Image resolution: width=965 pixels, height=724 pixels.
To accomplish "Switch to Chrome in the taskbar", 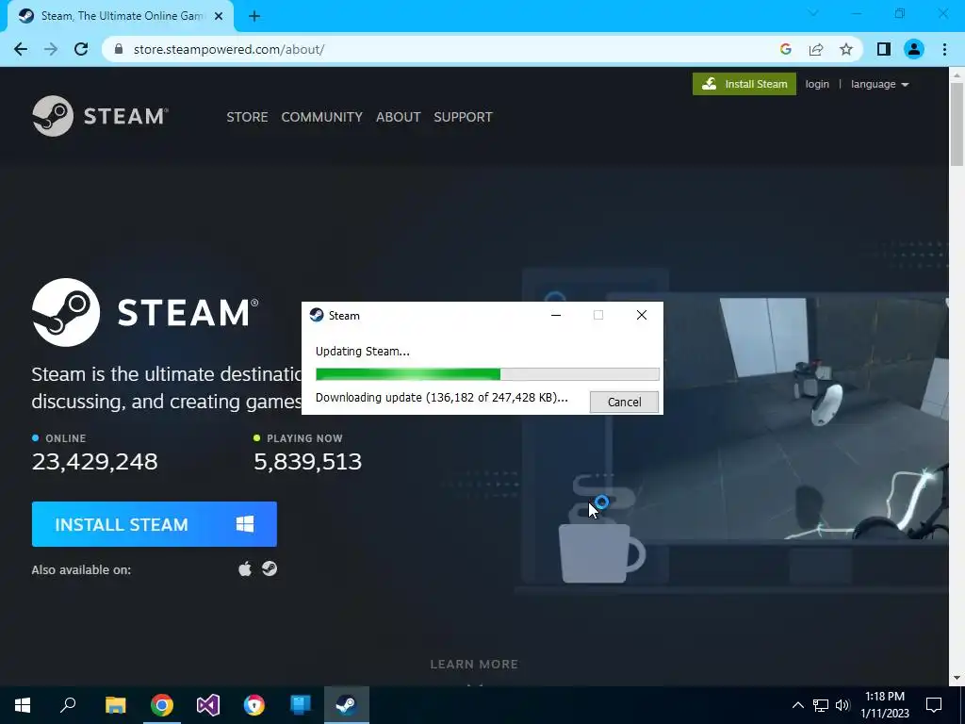I will 162,705.
